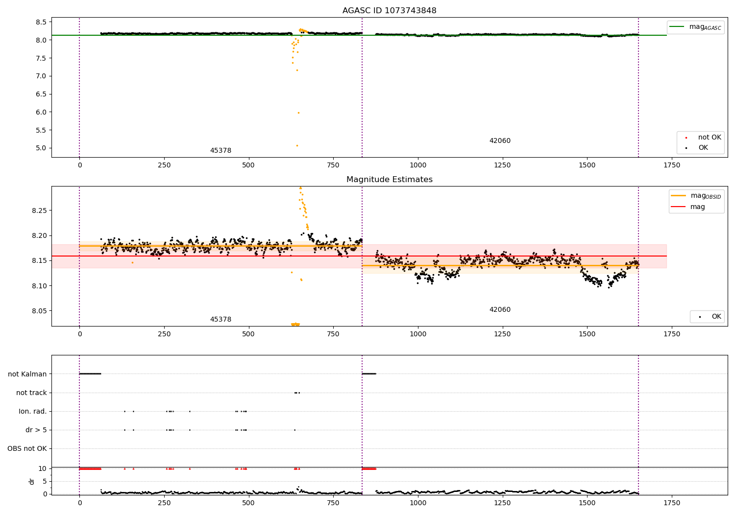This screenshot has height=514, width=735.
Task: Click x-tick 1500 under bottom plot
Action: 587,503
